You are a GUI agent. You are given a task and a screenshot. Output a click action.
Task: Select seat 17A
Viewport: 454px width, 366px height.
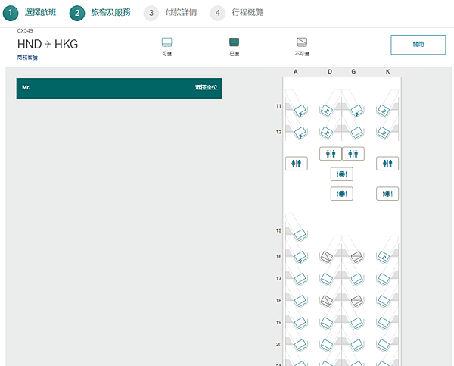pyautogui.click(x=300, y=280)
